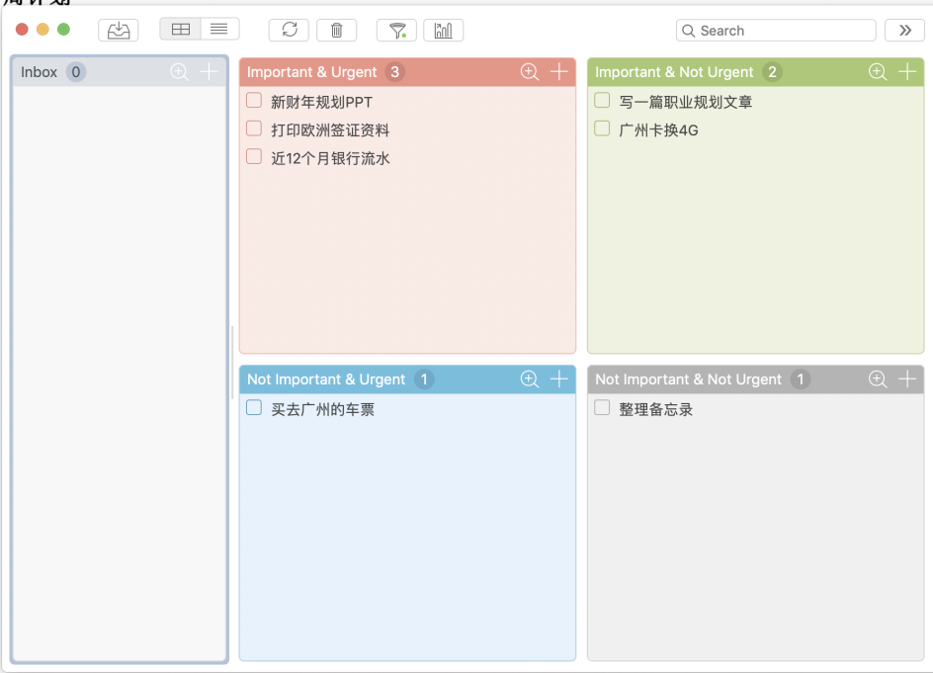Screen dimensions: 933x673
Task: Select the Important & Urgent header title
Action: click(x=312, y=72)
